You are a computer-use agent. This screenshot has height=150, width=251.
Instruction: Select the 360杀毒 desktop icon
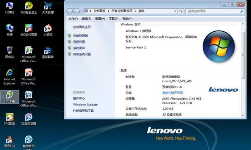(9, 97)
